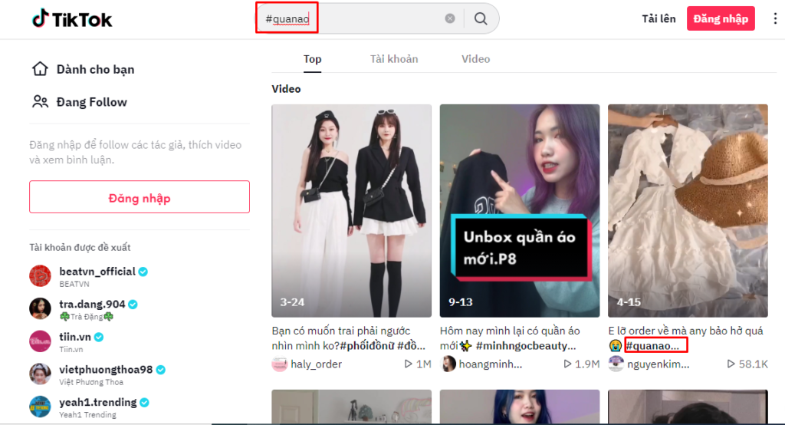Open the Unbox quần áo mới.P8 video
The height and width of the screenshot is (425, 785).
(x=520, y=210)
